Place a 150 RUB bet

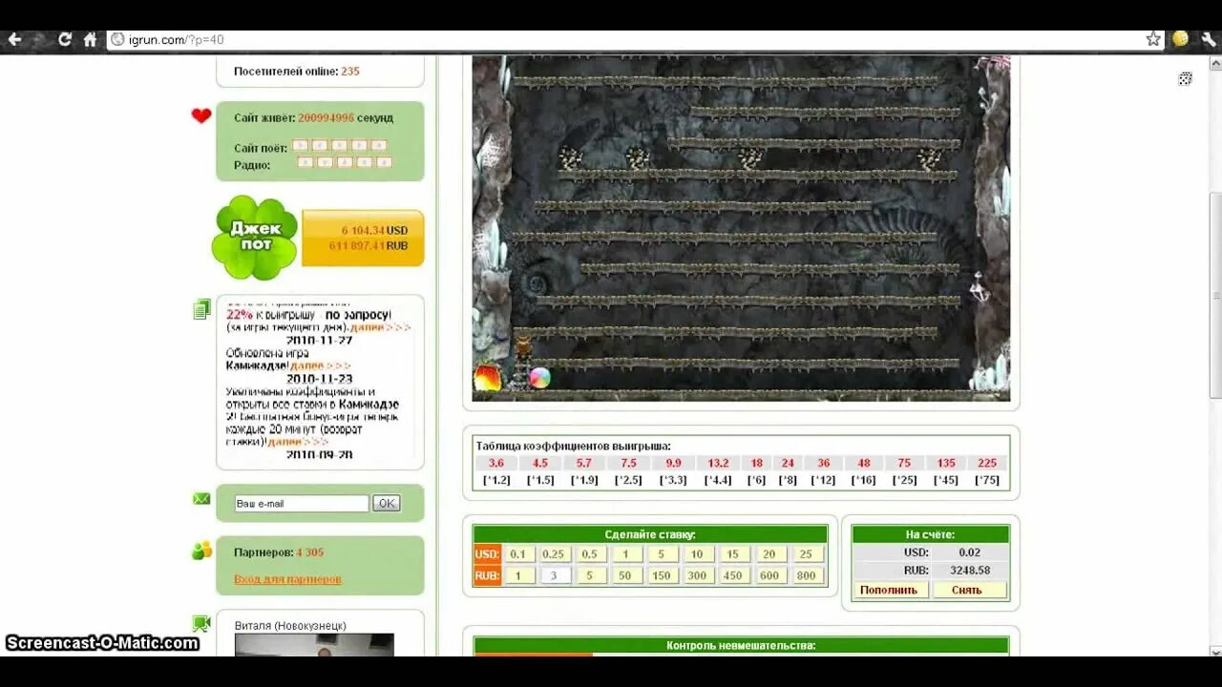[x=662, y=575]
